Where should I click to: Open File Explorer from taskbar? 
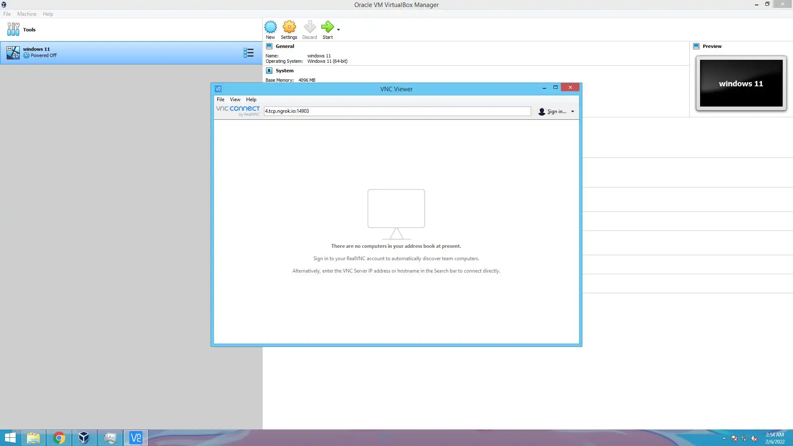coord(33,438)
